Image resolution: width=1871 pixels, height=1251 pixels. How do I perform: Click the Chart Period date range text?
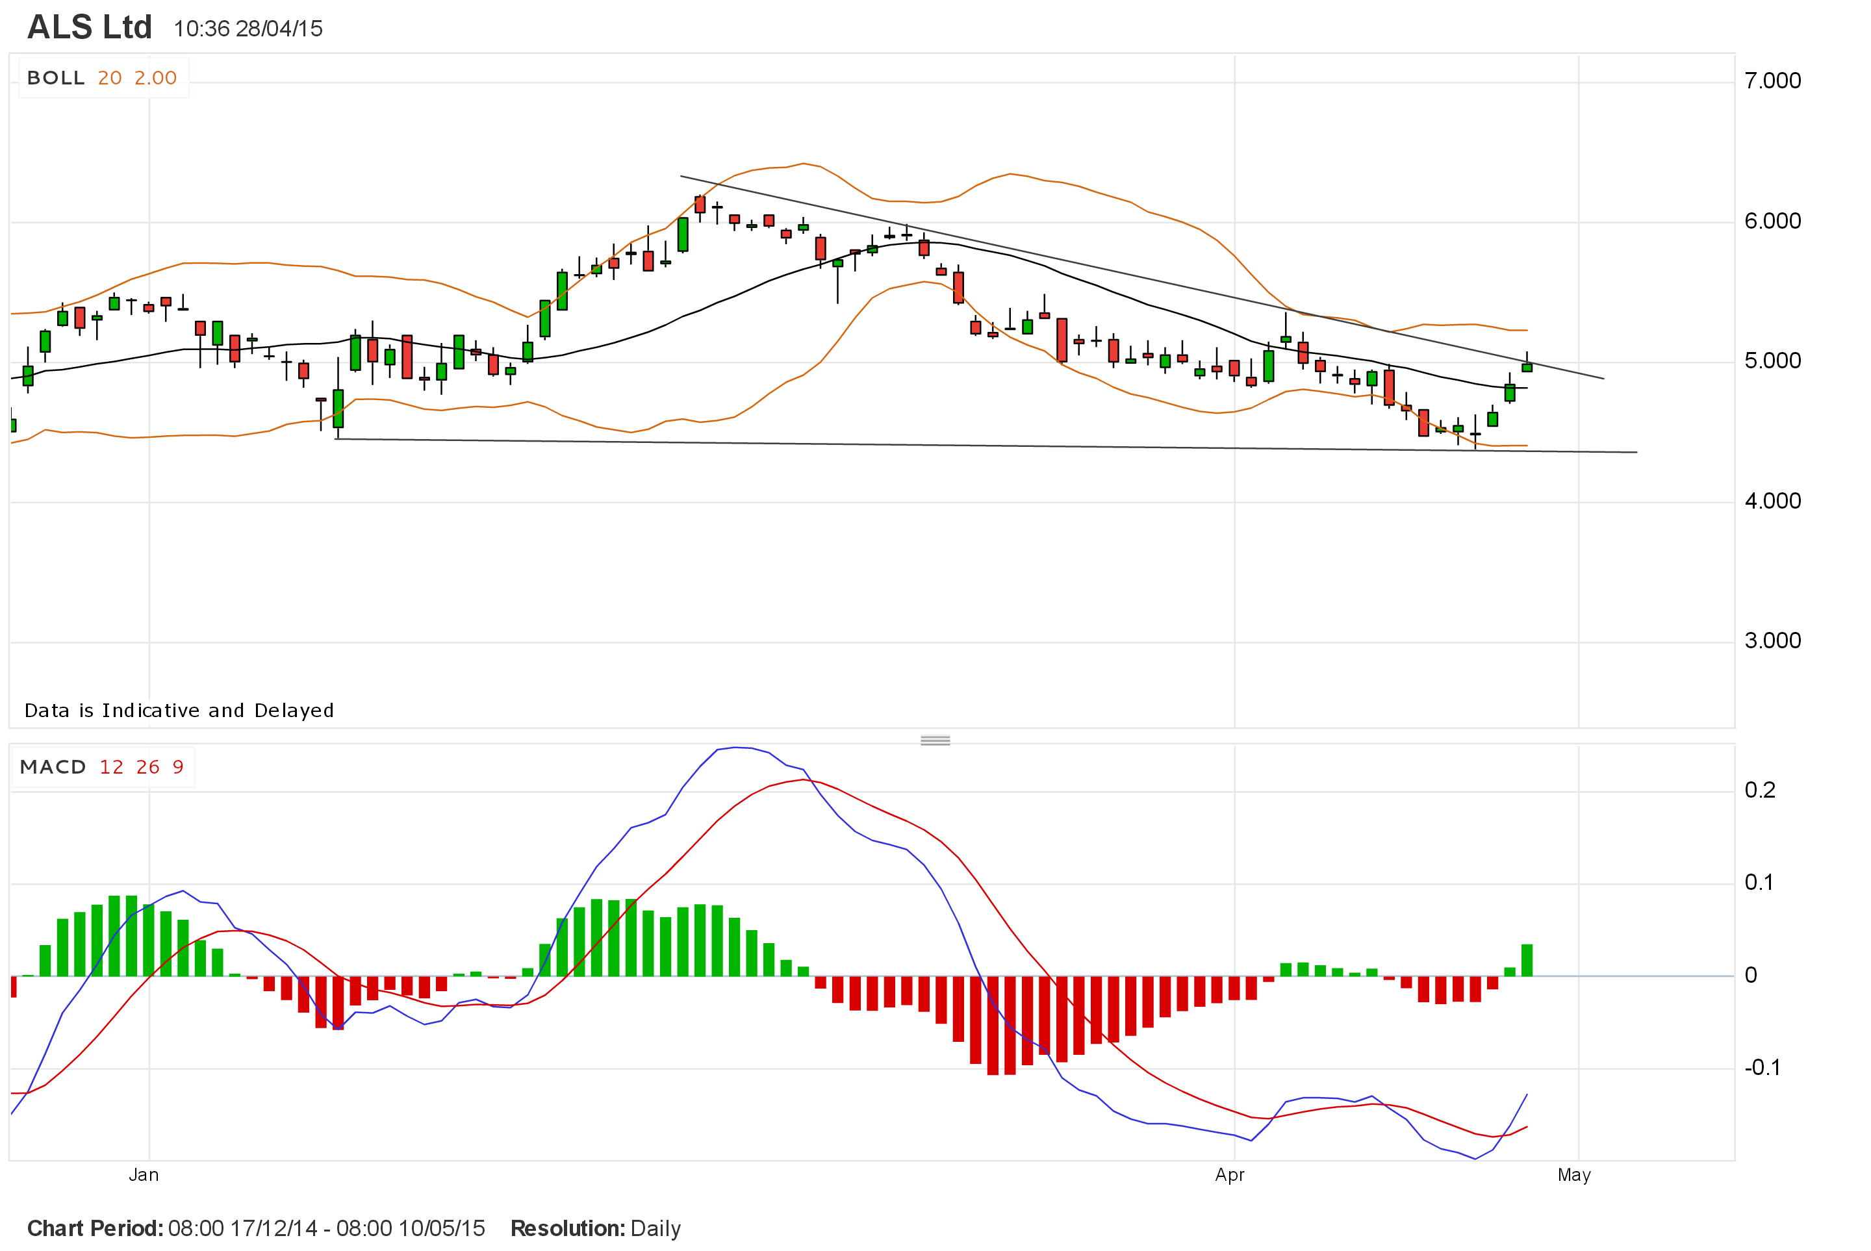tap(256, 1228)
